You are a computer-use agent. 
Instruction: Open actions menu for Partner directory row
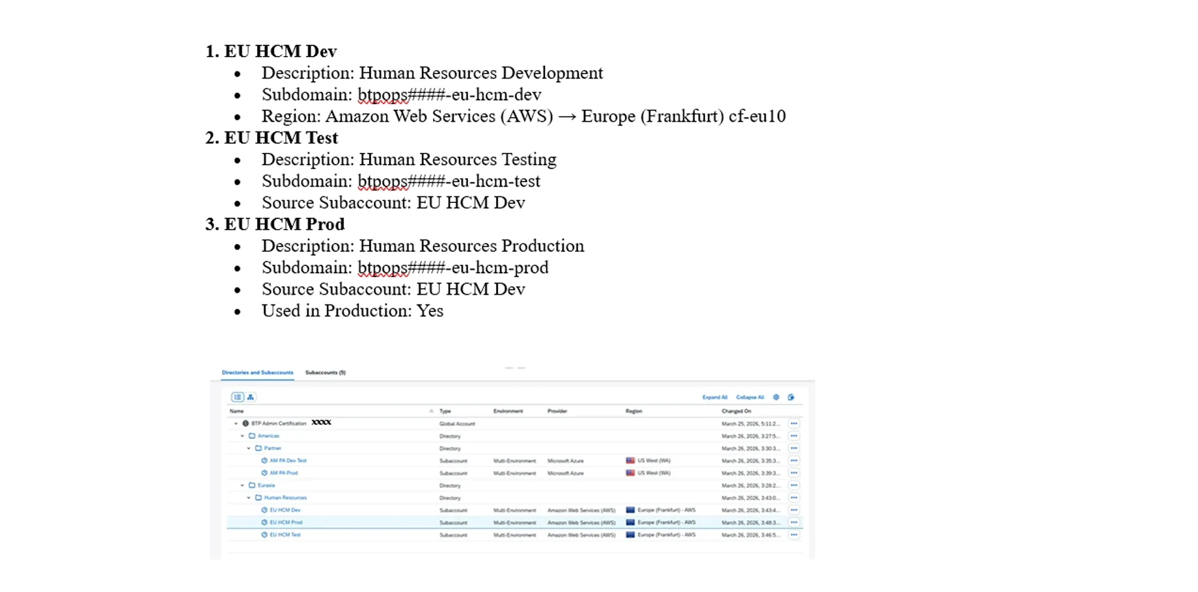click(x=794, y=448)
